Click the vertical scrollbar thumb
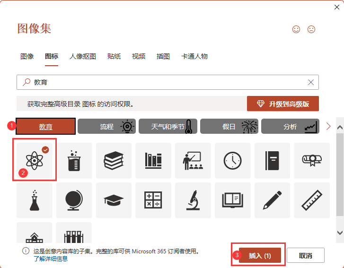This screenshot has width=344, height=268. point(340,174)
